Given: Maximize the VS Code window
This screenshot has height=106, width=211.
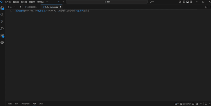Looking at the screenshot, I should 203,2.
